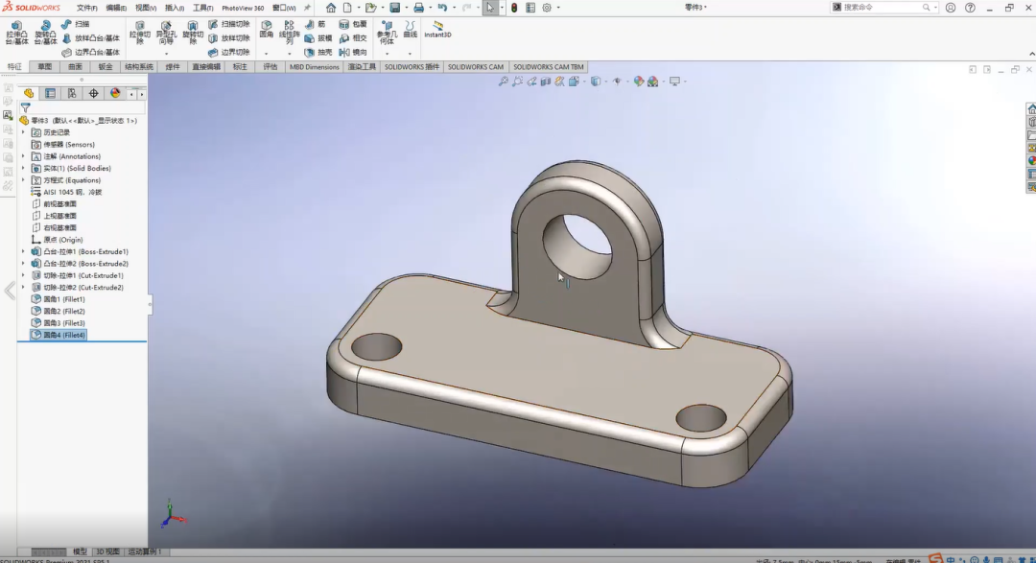Toggle Instant3D mode
This screenshot has width=1036, height=563.
tap(437, 29)
